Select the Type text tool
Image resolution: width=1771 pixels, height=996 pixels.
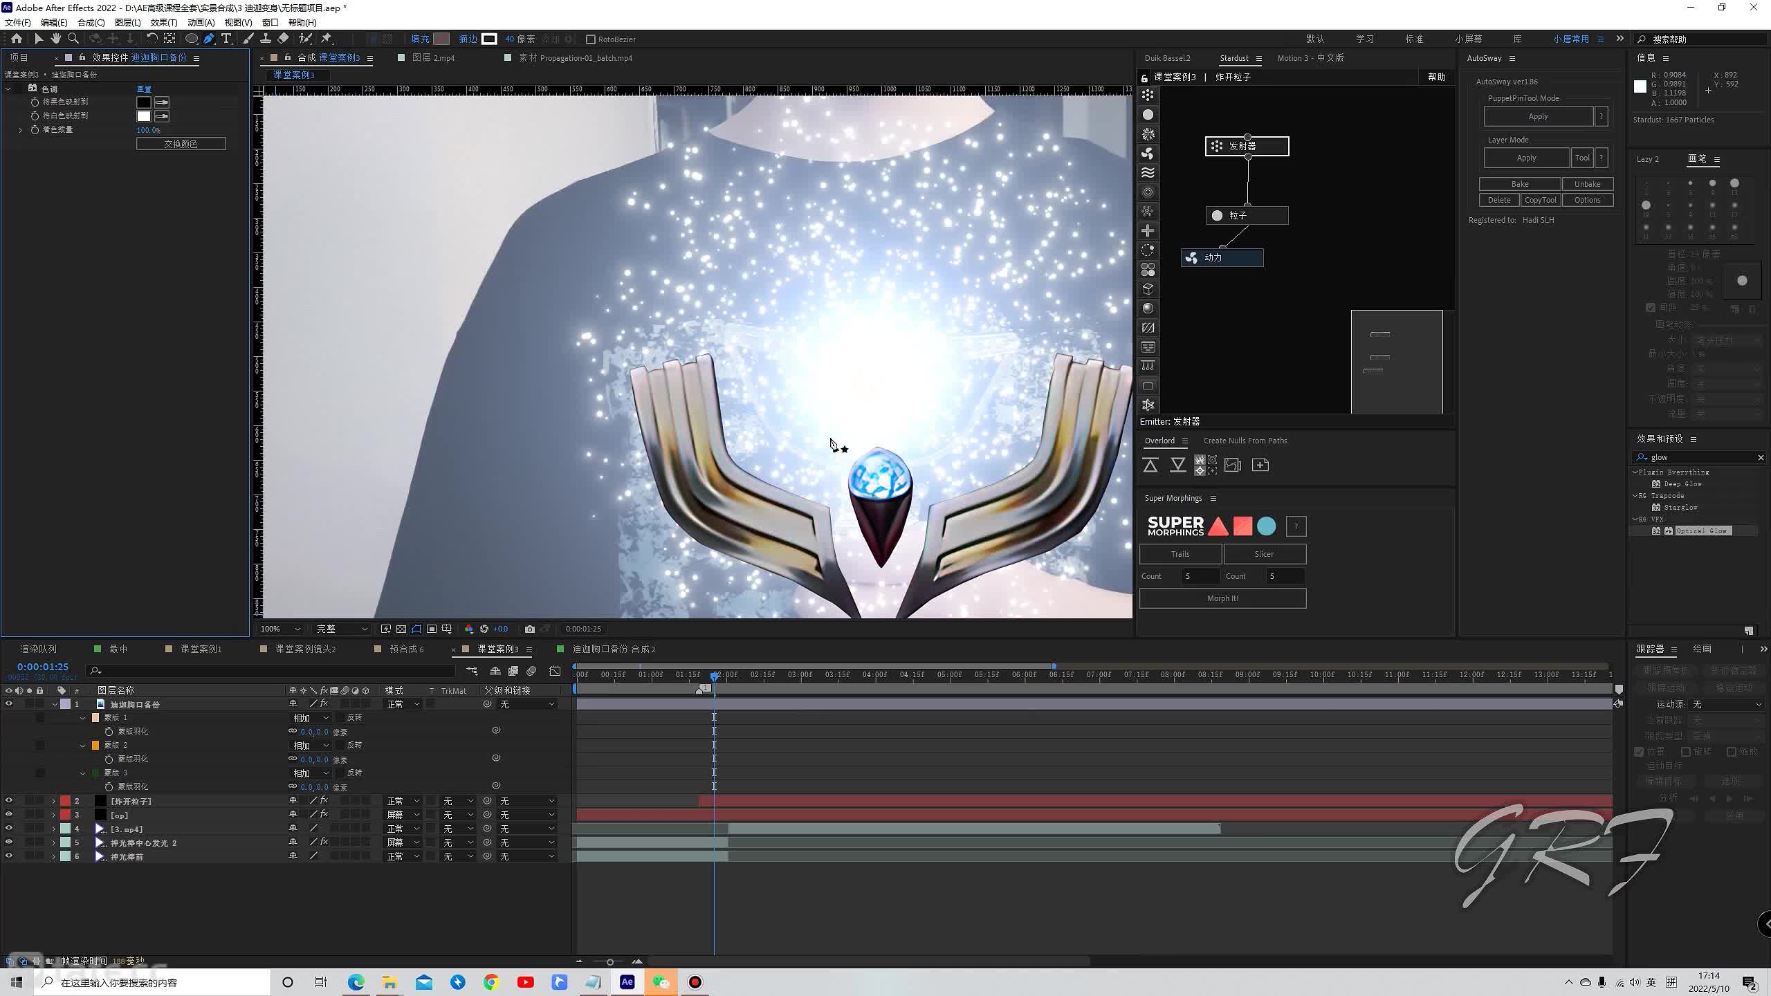click(226, 39)
